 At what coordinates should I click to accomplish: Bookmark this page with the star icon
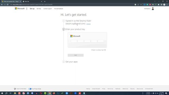(x=141, y=5)
